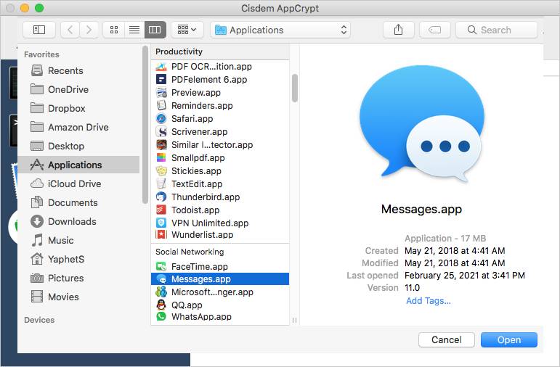The image size is (560, 367).
Task: Select Stickies.app icon
Action: click(x=161, y=171)
